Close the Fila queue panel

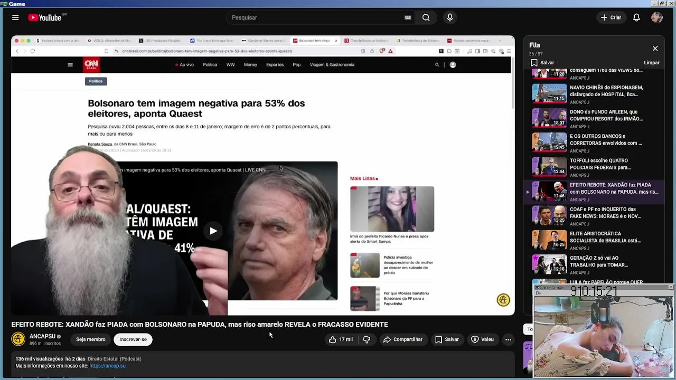click(x=655, y=49)
